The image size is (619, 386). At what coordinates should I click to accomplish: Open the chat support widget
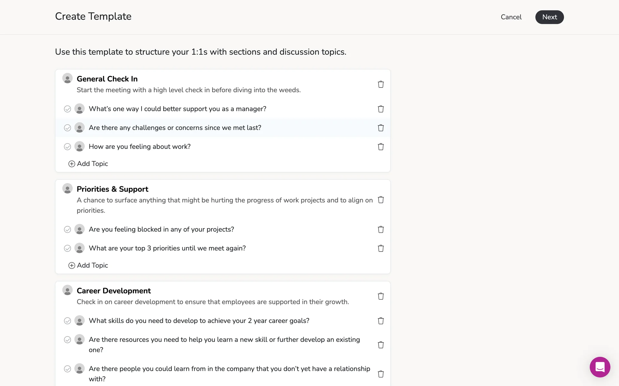(600, 367)
